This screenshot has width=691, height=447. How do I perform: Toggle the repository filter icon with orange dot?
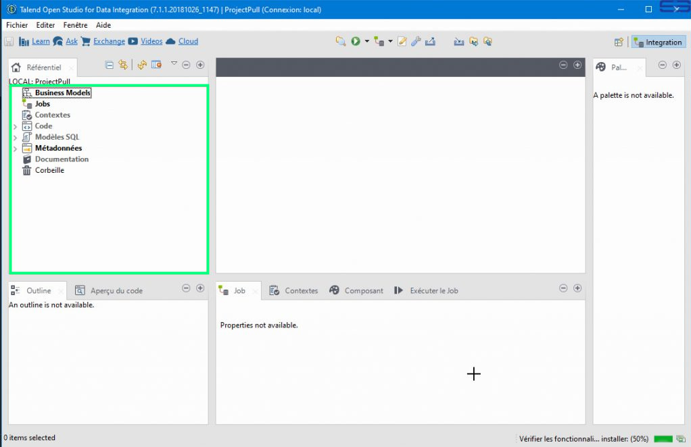coord(156,65)
